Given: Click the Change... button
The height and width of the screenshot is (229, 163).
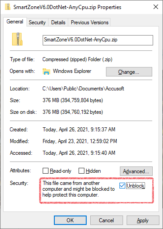Looking at the screenshot, I should coord(129,72).
